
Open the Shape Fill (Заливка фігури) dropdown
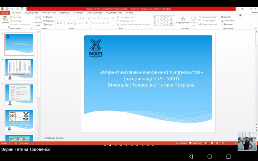(208, 17)
